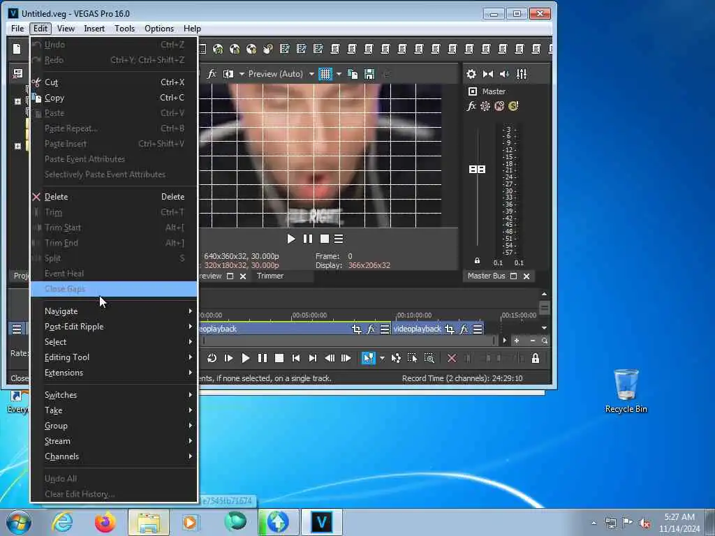Open Master FX in Master Bus
Screen dimensions: 715x536
[x=471, y=106]
